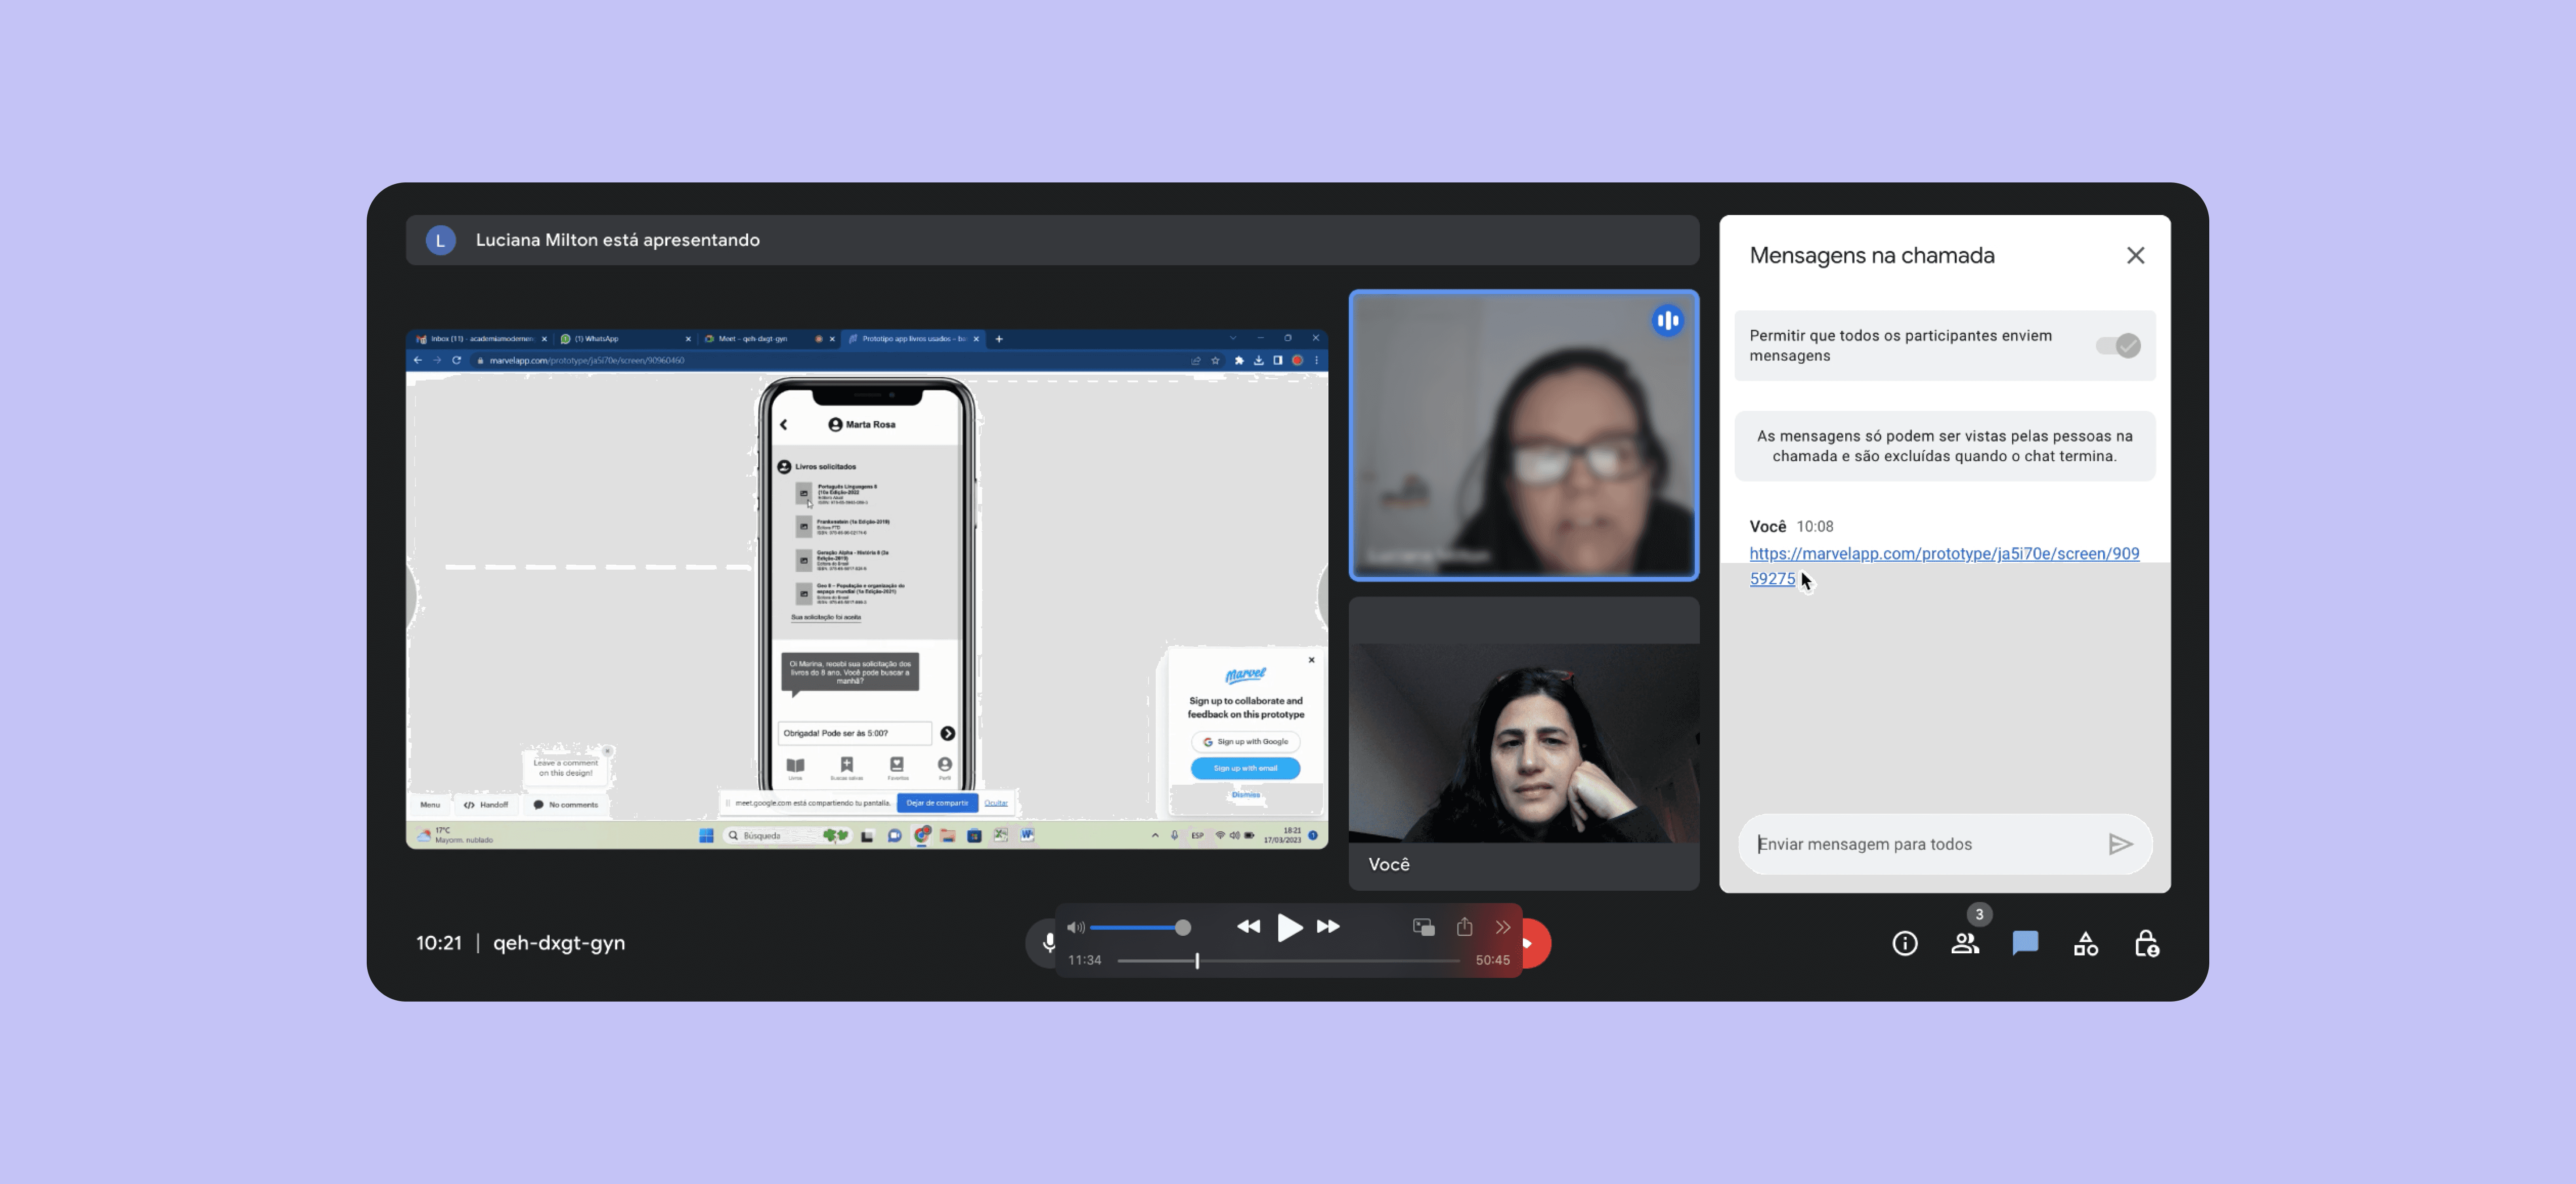
Task: Click 'Sign up with email' button
Action: (1245, 768)
